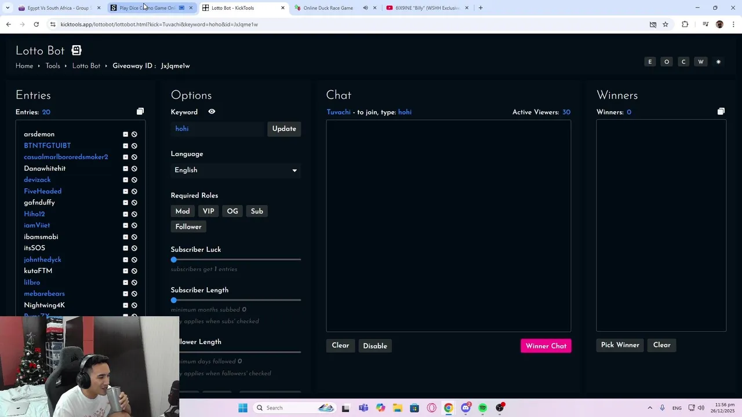Screen dimensions: 742x417
Task: Ban arsdemon using the block icon
Action: tap(134, 134)
